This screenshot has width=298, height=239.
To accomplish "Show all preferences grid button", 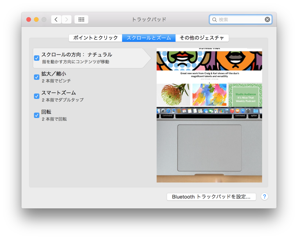I will pos(81,19).
